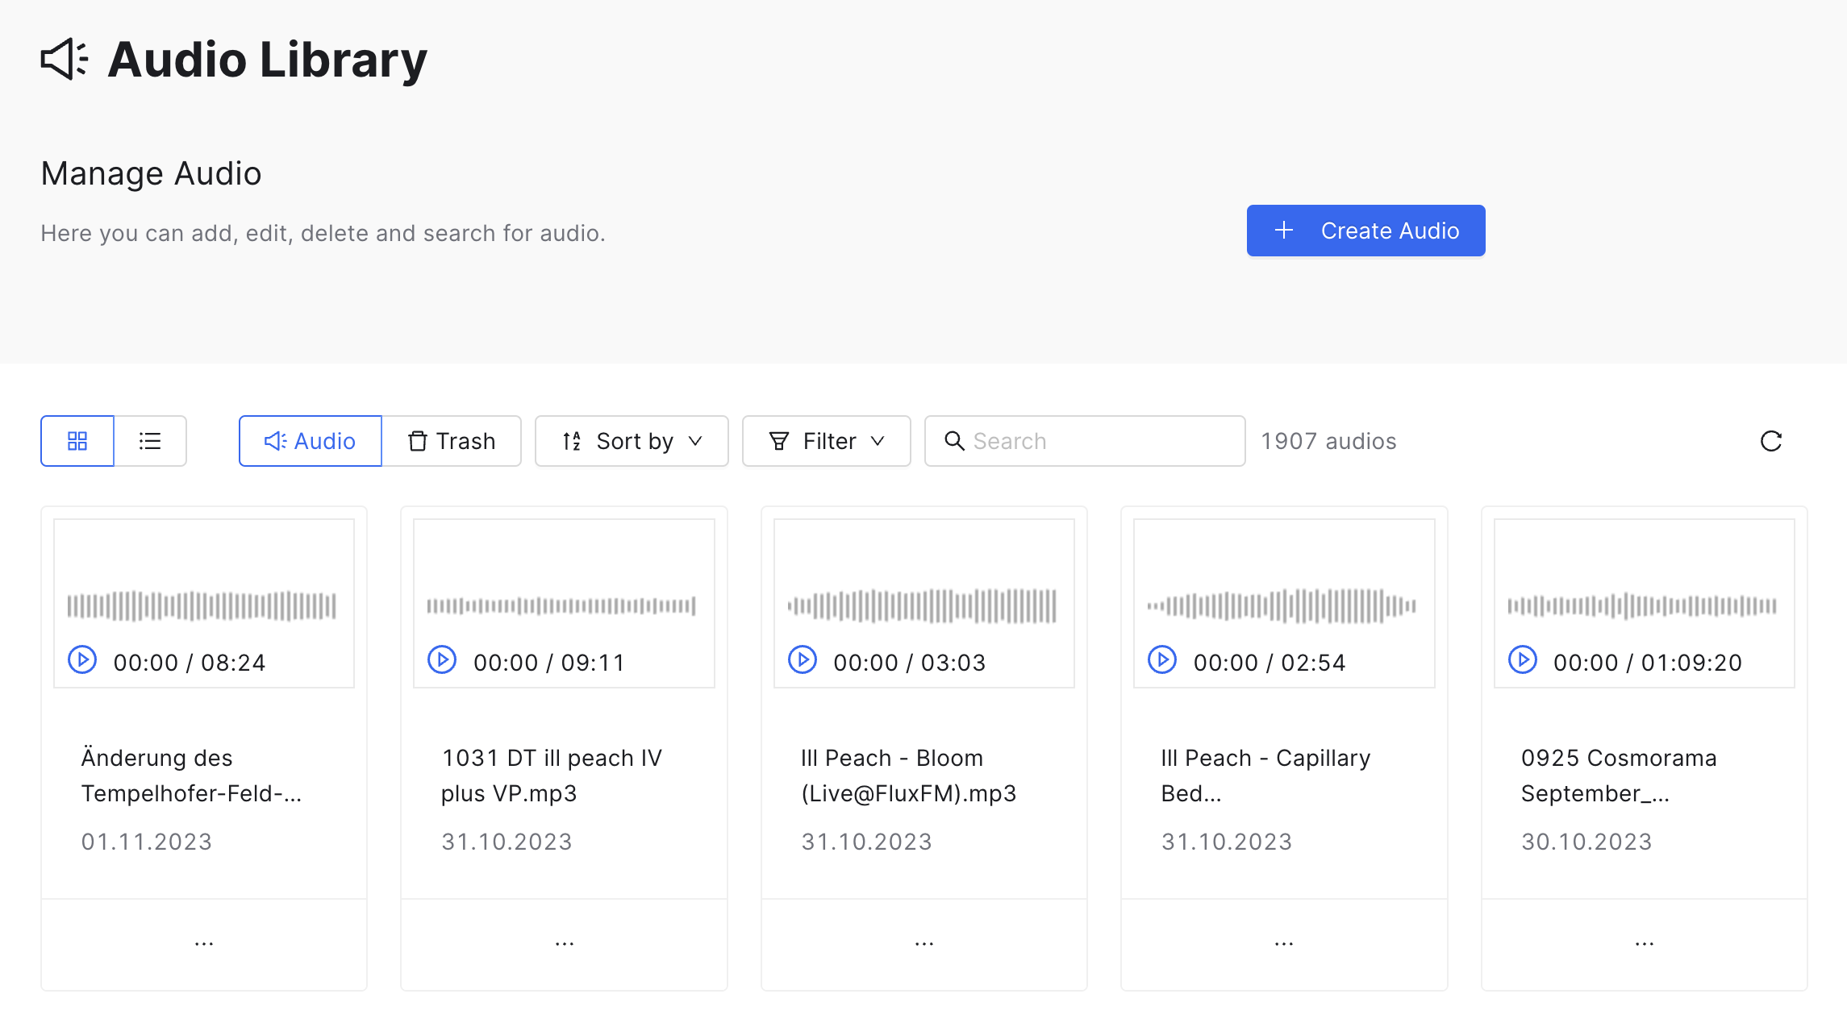Select the Audio tab

pos(311,441)
